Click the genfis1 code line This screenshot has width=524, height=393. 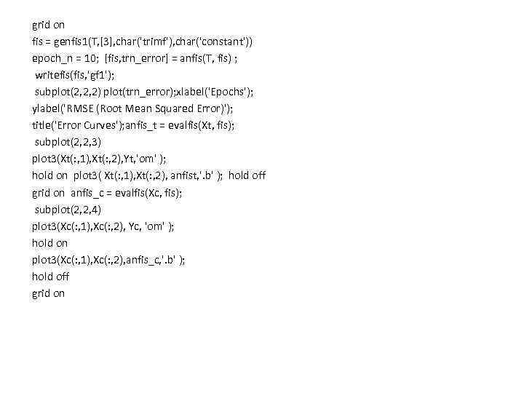pyautogui.click(x=143, y=41)
